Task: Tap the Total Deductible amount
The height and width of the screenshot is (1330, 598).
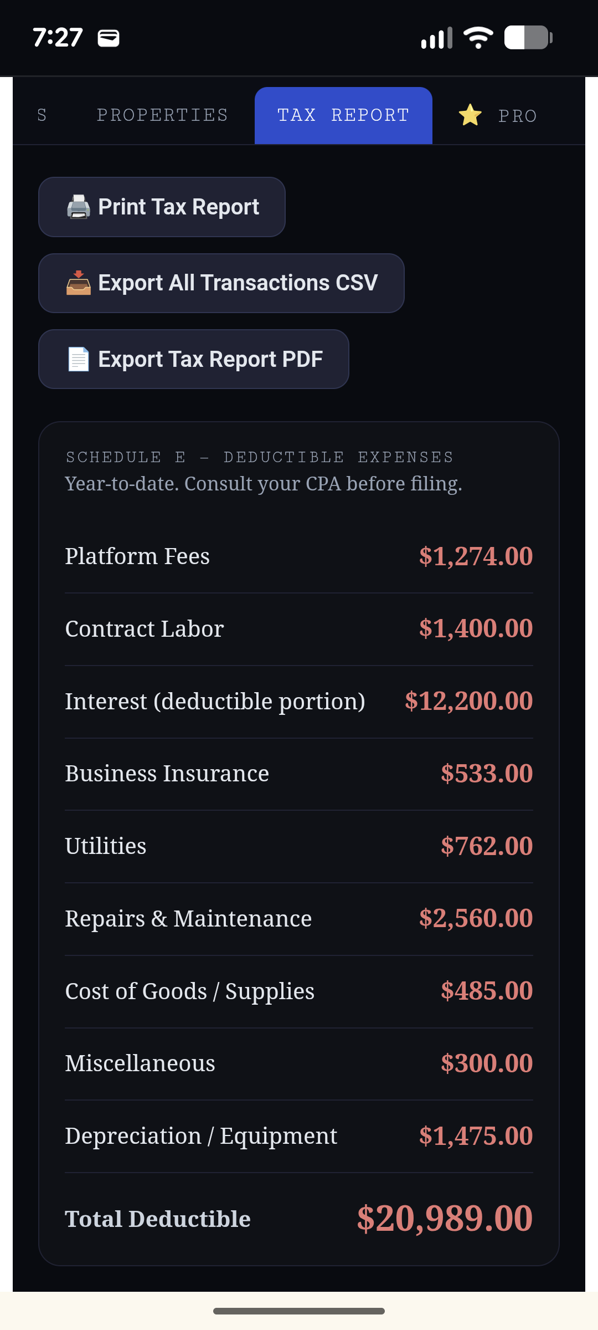Action: pos(445,1219)
